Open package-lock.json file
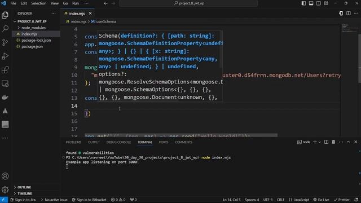The image size is (361, 203). (x=36, y=40)
